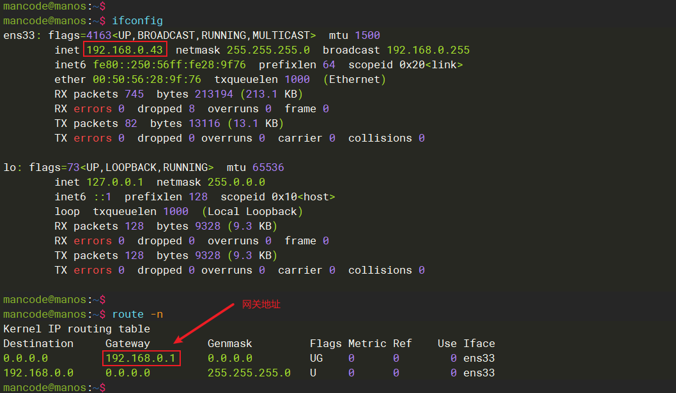Click the Iface column header
This screenshot has height=393, width=676.
click(x=479, y=343)
